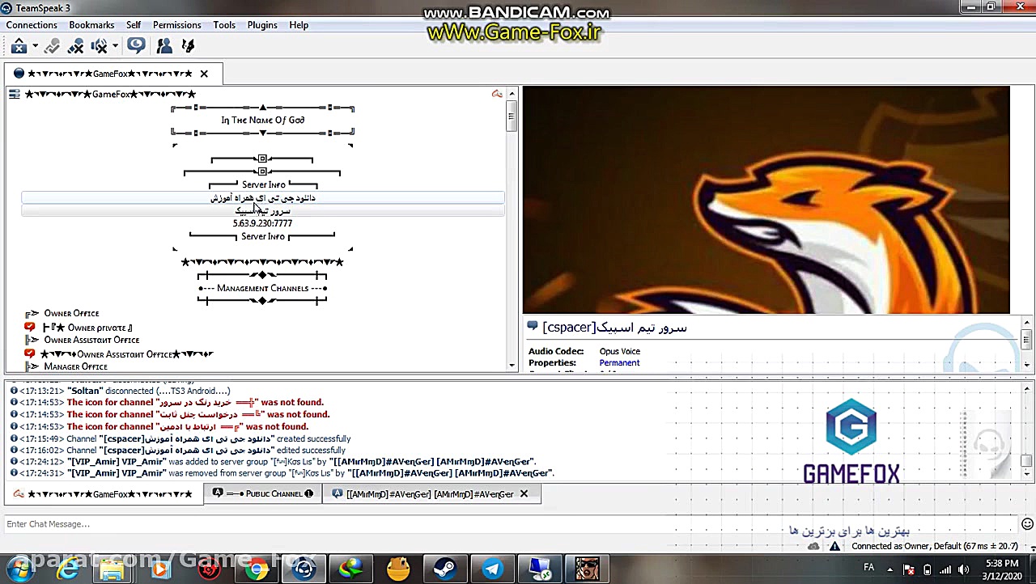Open the emoticon picker smiley icon

1027,524
